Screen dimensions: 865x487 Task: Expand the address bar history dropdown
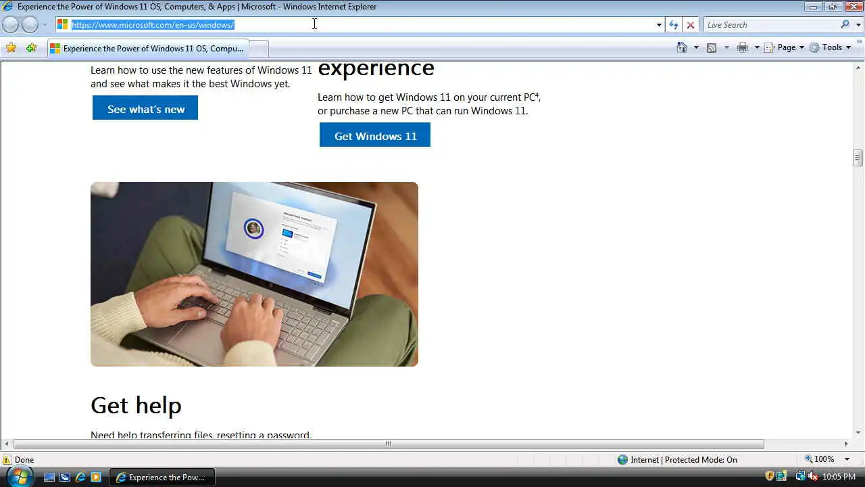click(x=659, y=25)
